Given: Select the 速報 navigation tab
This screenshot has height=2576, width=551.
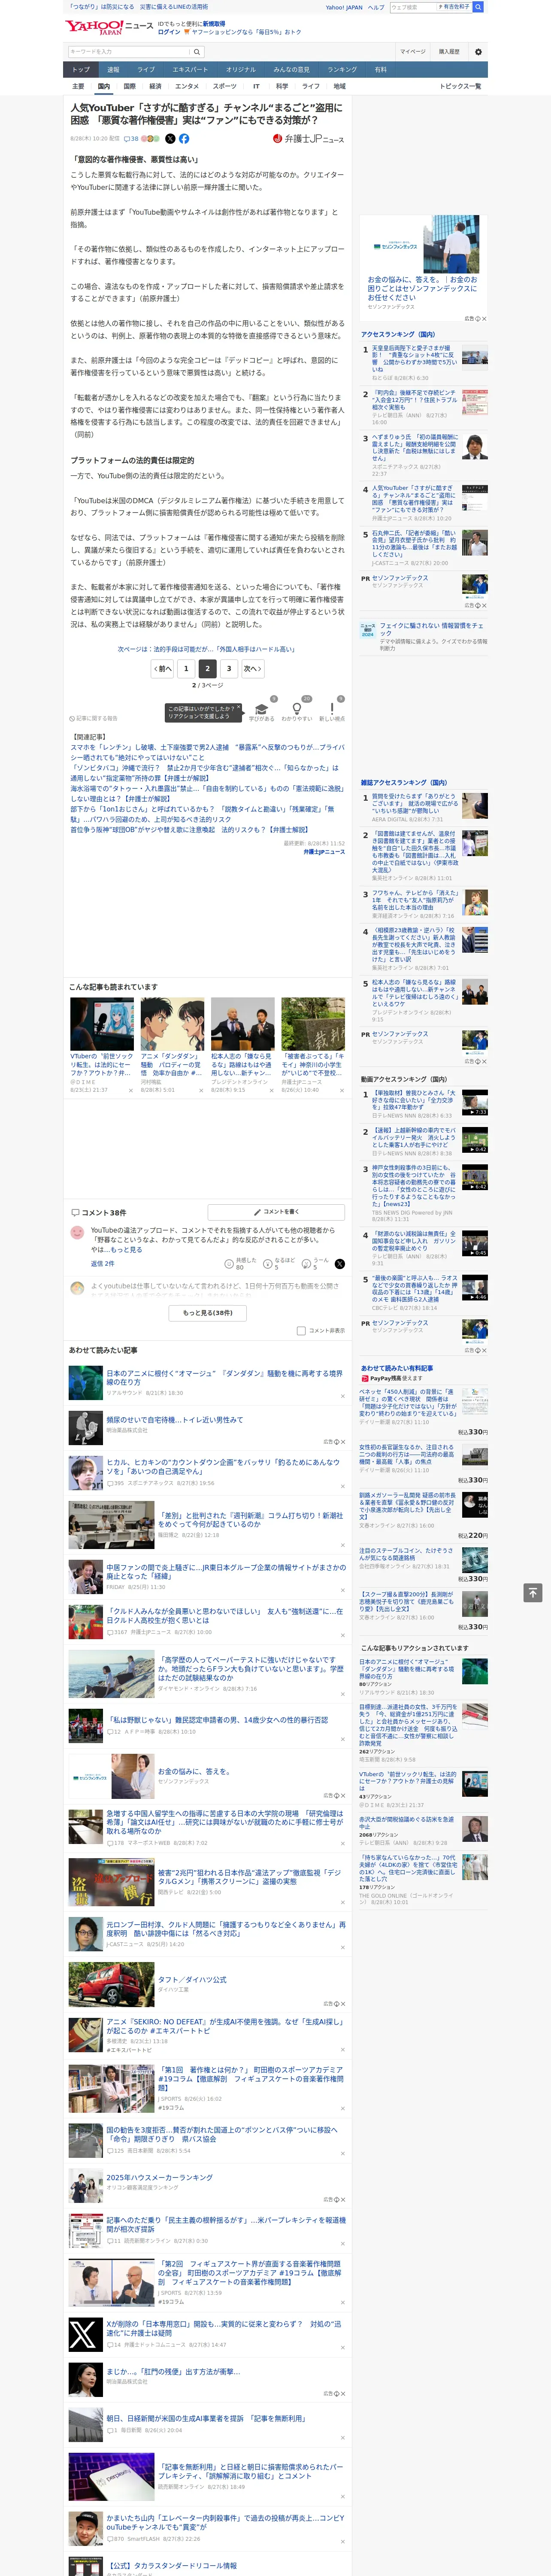Looking at the screenshot, I should [x=113, y=70].
